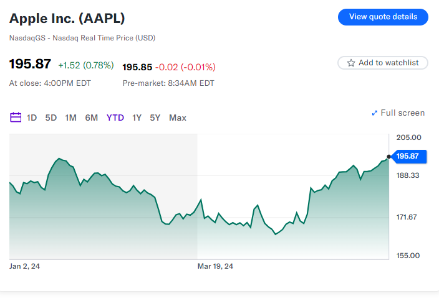439x306 pixels.
Task: Open the calendar date range icon
Action: pos(16,118)
